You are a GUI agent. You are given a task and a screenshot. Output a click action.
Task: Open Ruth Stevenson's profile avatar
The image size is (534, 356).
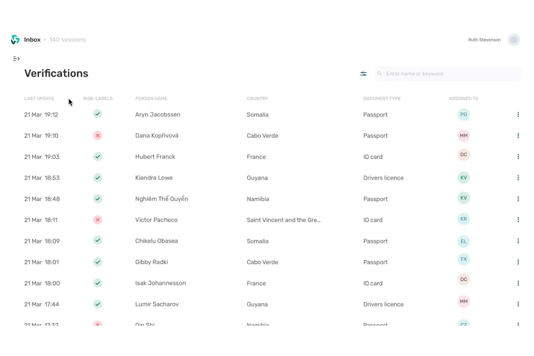point(514,40)
